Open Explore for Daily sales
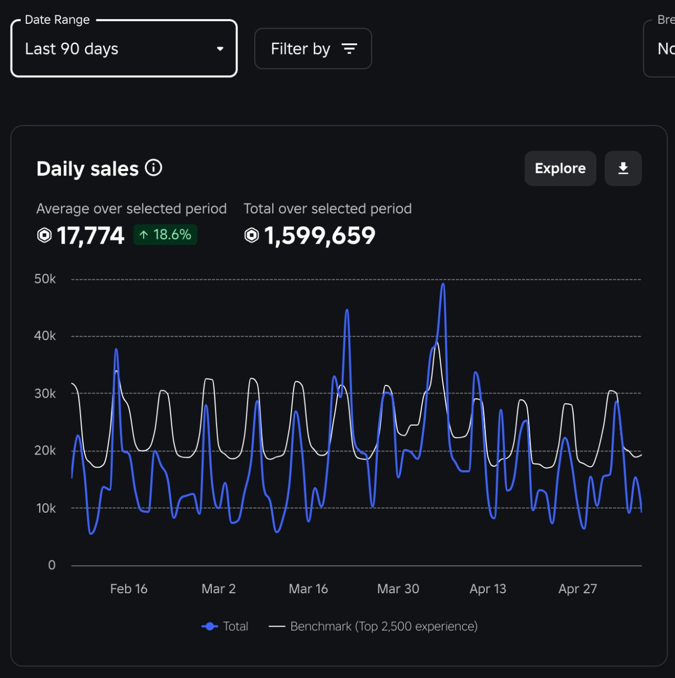675x678 pixels. coord(560,168)
